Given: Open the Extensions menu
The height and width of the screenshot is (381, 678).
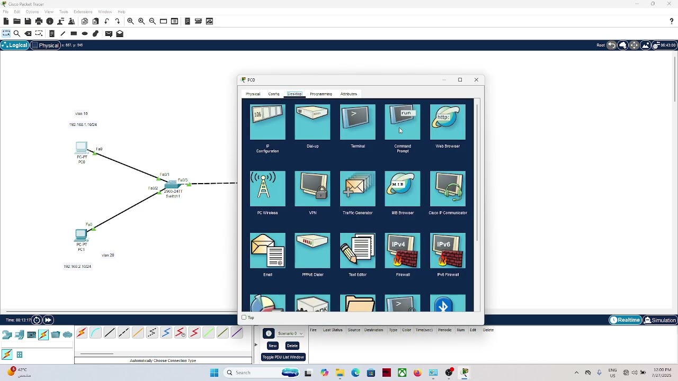Looking at the screenshot, I should pyautogui.click(x=83, y=12).
